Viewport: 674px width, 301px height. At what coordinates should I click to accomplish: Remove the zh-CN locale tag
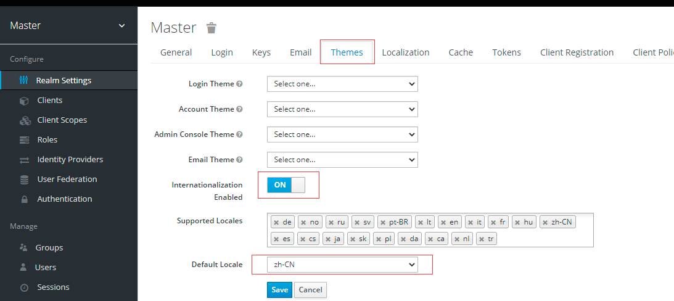point(545,222)
